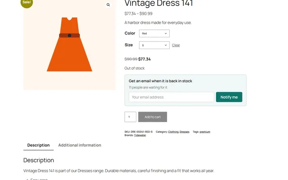Click the greyed Add to cart button

[x=153, y=117]
